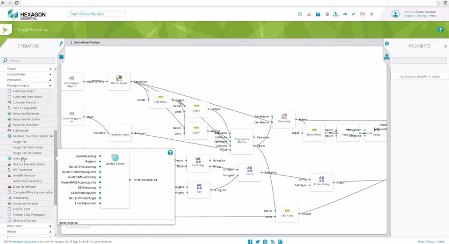Open the Google Plus footer icon
Image resolution: width=449 pixels, height=244 pixels.
click(280, 242)
